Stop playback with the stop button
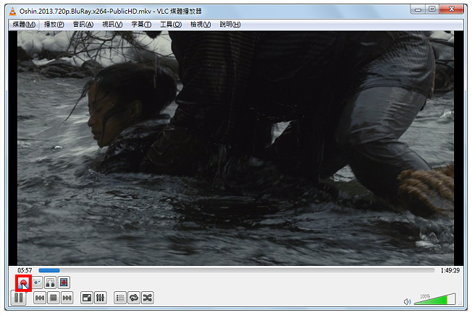 click(54, 298)
